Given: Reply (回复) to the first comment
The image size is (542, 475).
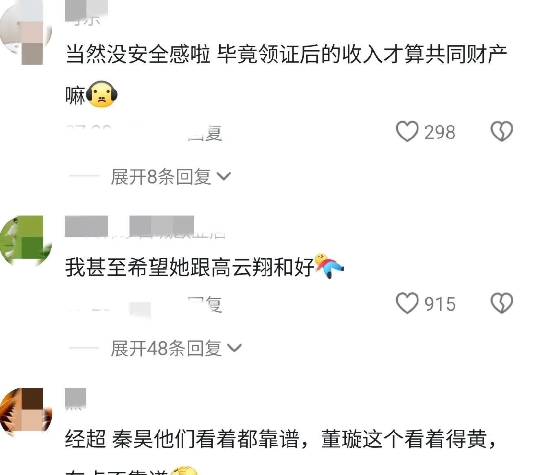Looking at the screenshot, I should coord(205,133).
